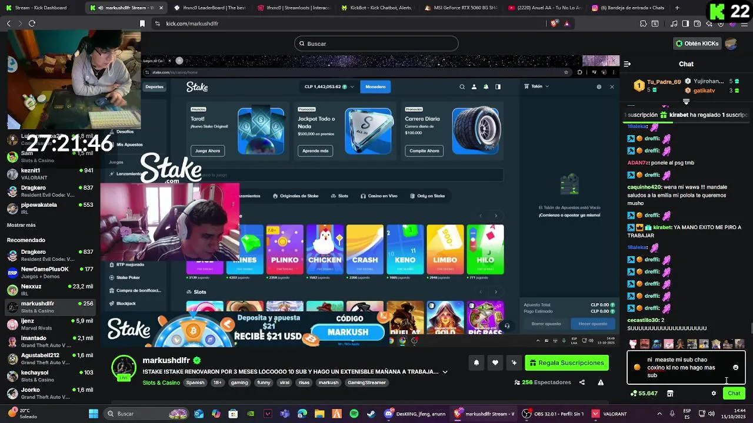753x423 pixels.
Task: Open Agustabell212 channel in sidebar
Action: coord(49,358)
